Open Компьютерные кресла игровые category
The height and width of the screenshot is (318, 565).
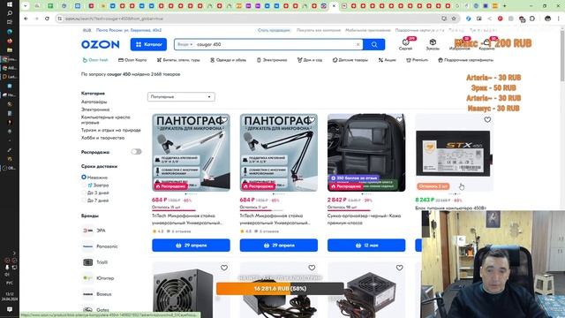106,120
